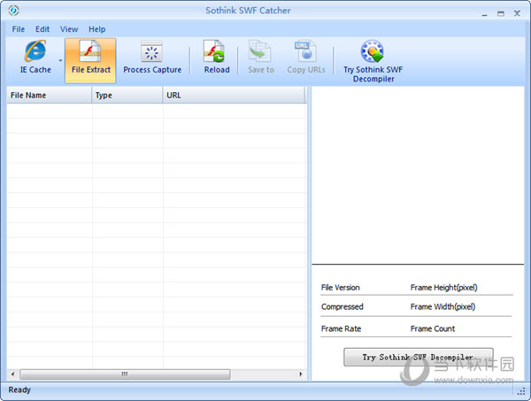Click the File Version label
The height and width of the screenshot is (401, 531).
[x=341, y=288]
